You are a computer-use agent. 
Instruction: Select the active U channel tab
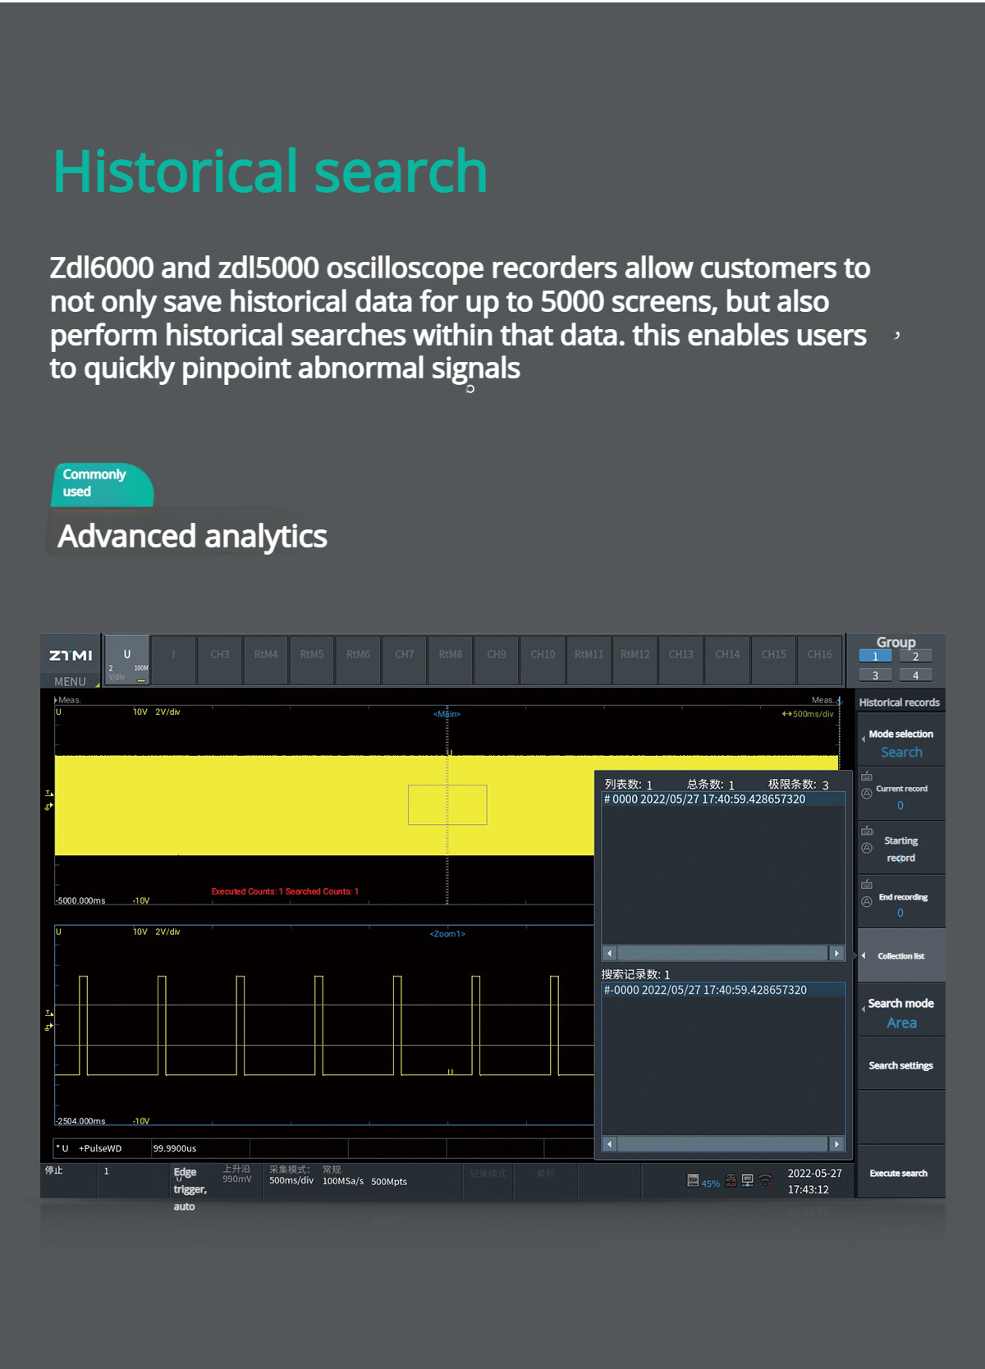(127, 660)
